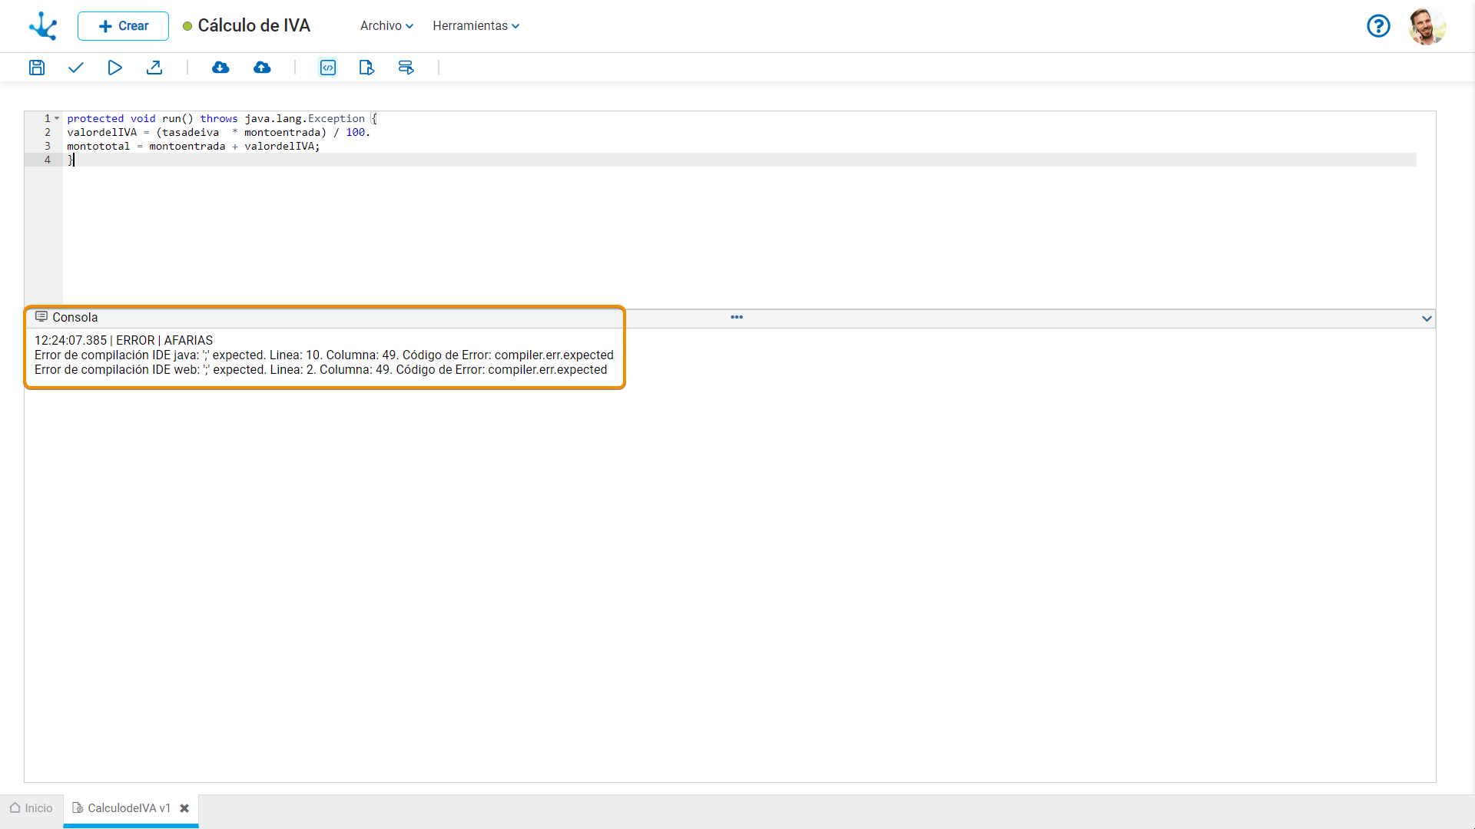Click the cloud download icon
Viewport: 1475px width, 829px height.
tap(220, 68)
